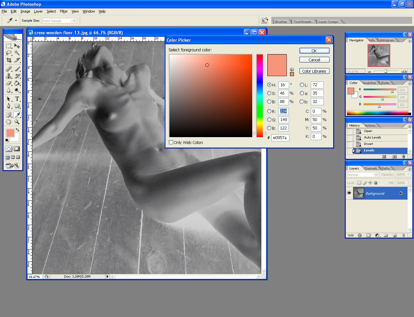414x317 pixels.
Task: Open the Layers panel flyout menu arrow
Action: [410, 169]
